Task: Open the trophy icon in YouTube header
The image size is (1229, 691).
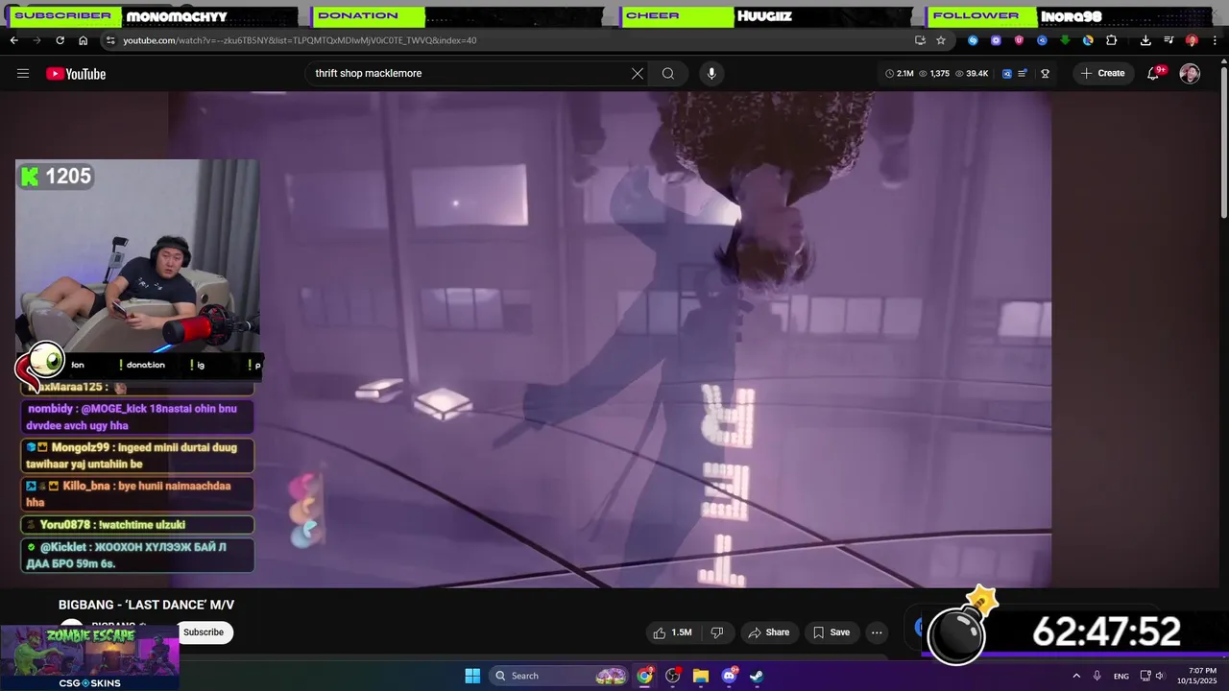Action: 1045,73
